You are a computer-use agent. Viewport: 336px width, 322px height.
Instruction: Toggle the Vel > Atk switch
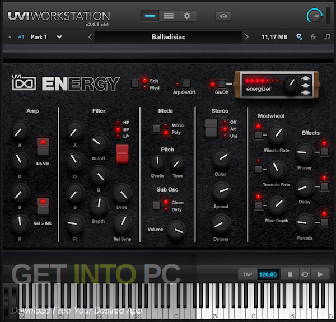pyautogui.click(x=43, y=207)
